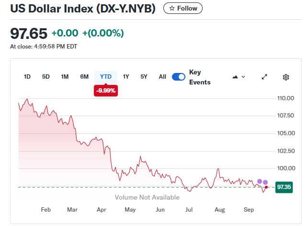Toggle Key Events switch off
This screenshot has height=226, width=308.
[179, 77]
